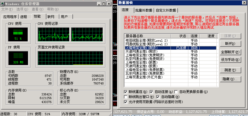Click the 断开(D) button
The image size is (248, 116).
[230, 44]
